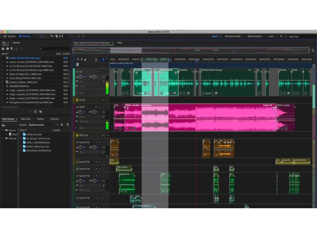317x238 pixels.
Task: Click the Open File folder icon in Files panel
Action: click(3, 48)
